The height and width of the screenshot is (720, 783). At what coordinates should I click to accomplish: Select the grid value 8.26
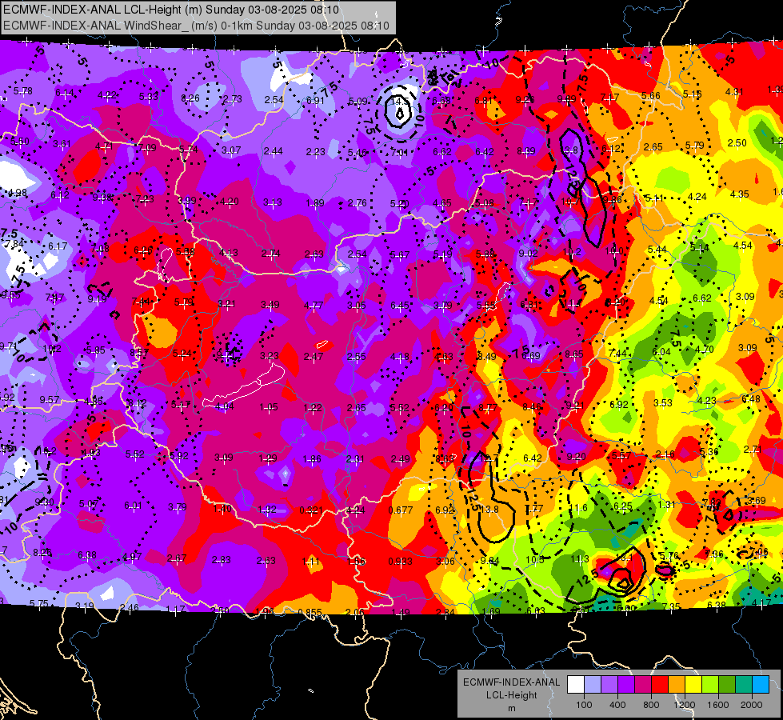tap(190, 98)
